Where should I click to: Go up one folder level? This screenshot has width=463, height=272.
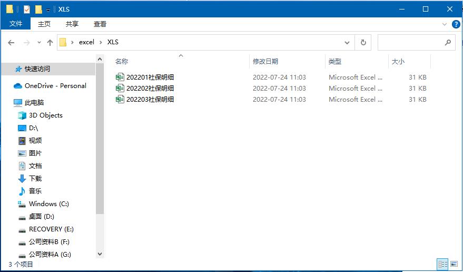coord(50,43)
